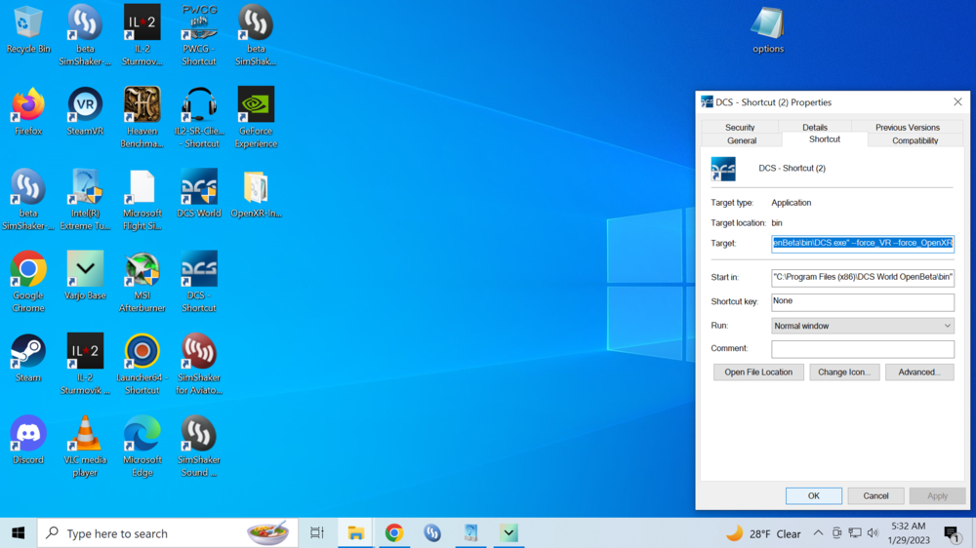Open the Security tab
The width and height of the screenshot is (976, 548).
(740, 127)
